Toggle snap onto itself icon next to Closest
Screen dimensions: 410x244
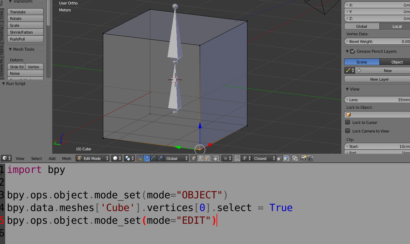(x=279, y=159)
